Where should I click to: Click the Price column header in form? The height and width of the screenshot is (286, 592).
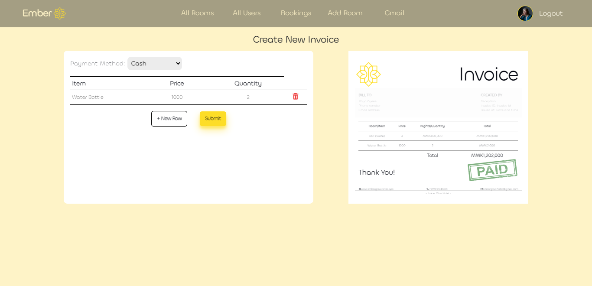click(x=177, y=83)
